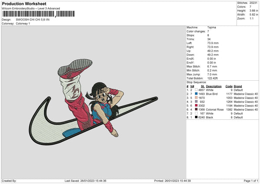260x184 pixels.
Task: Click the Production Worksheet heading
Action: pos(24,3)
